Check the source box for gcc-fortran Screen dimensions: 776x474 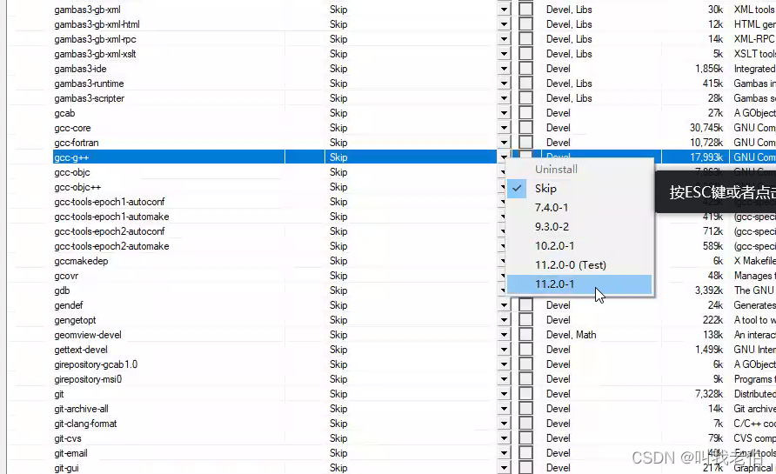coord(525,143)
